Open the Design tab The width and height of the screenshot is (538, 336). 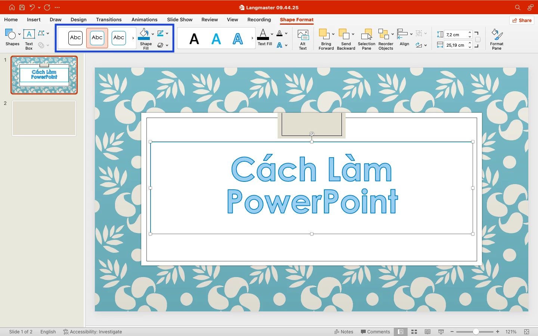[78, 19]
